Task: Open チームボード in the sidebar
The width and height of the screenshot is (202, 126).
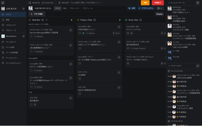Action: (11, 42)
